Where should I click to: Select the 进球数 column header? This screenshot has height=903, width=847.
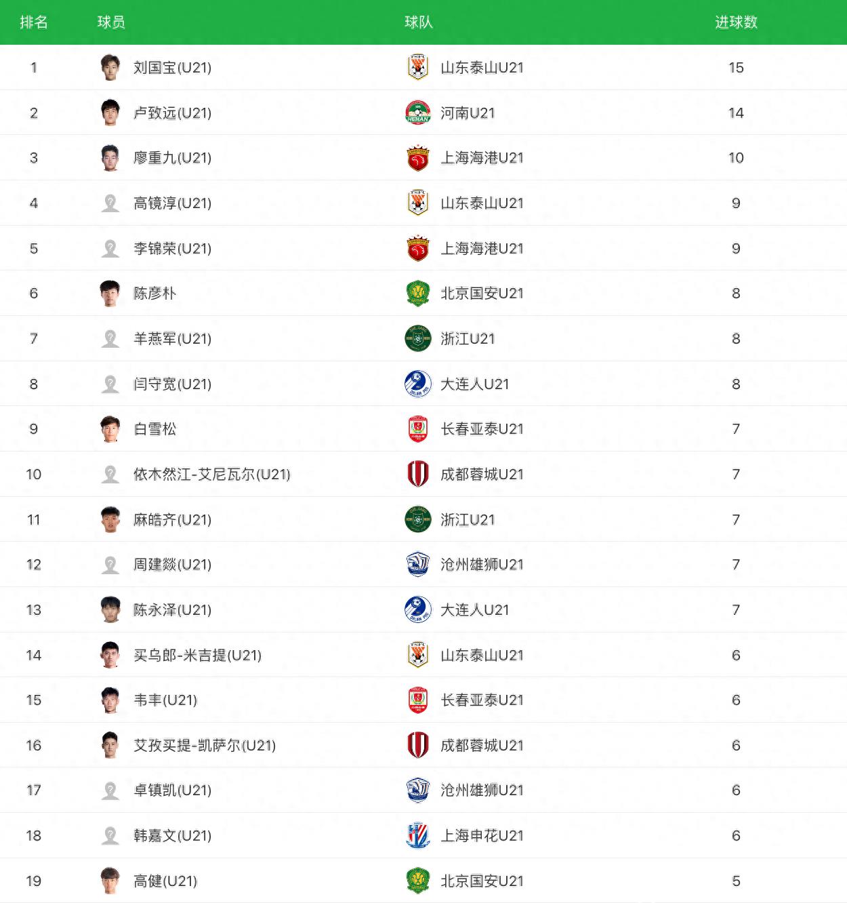point(736,22)
